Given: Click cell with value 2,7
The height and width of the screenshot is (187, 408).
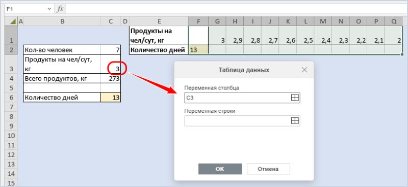Looking at the screenshot, I should pyautogui.click(x=270, y=36).
